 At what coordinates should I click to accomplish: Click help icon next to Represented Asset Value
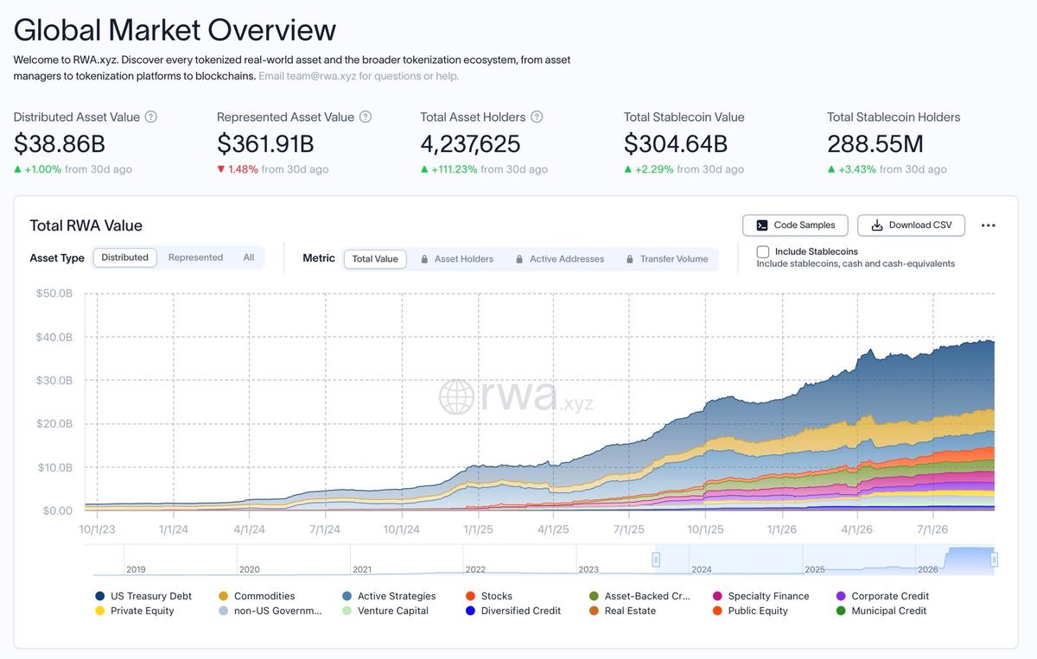tap(366, 117)
